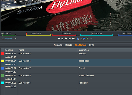Click the hollow diamond cue marker icon
The width and height of the screenshot is (132, 95).
click(x=81, y=39)
